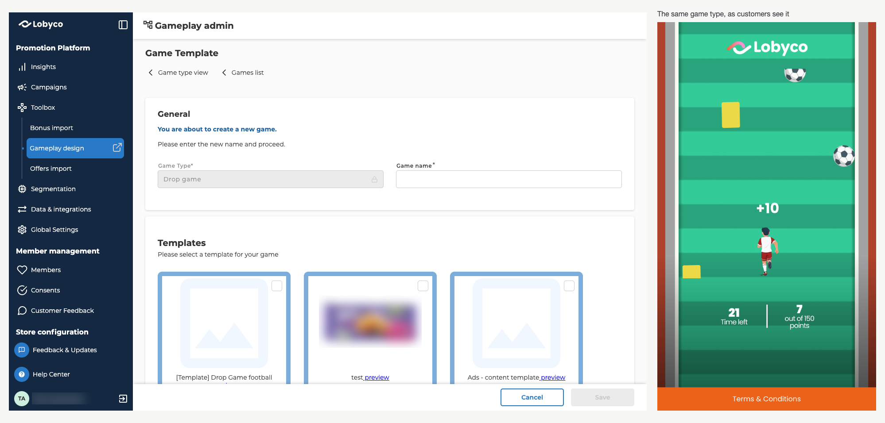Screen dimensions: 885x423
Task: Open the locked Game Type dropdown
Action: tap(271, 179)
